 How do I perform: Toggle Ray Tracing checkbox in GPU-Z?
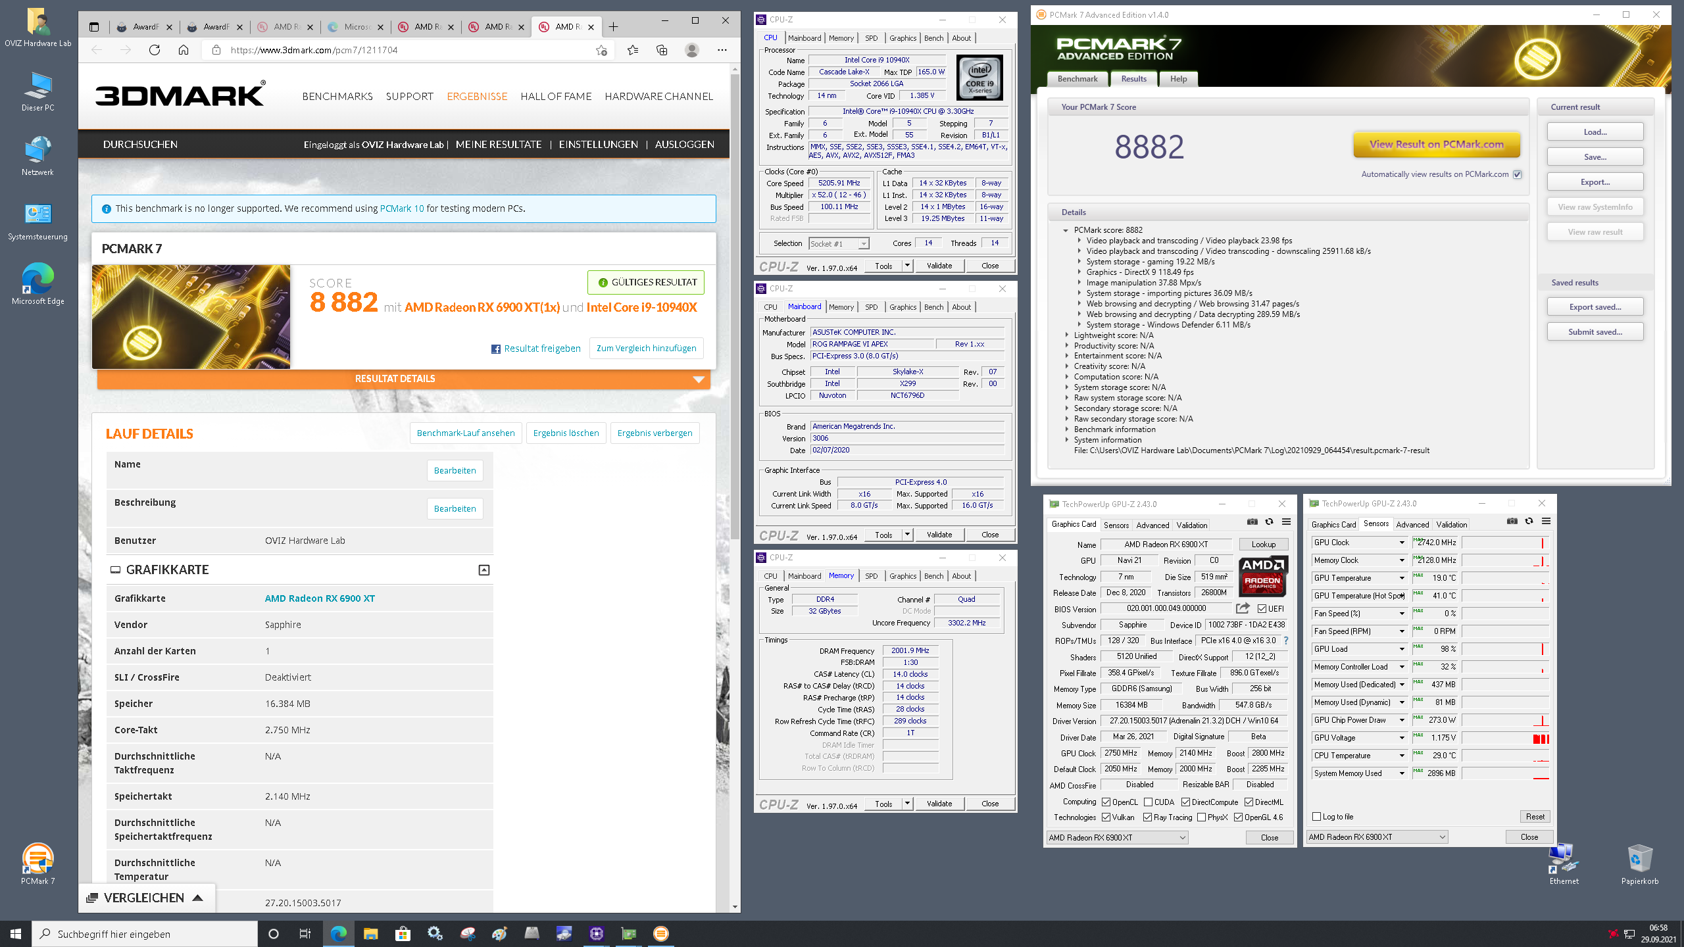click(1147, 817)
